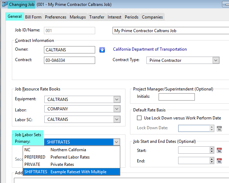Switch to the Interest tab
The height and width of the screenshot is (183, 229).
coord(114,17)
